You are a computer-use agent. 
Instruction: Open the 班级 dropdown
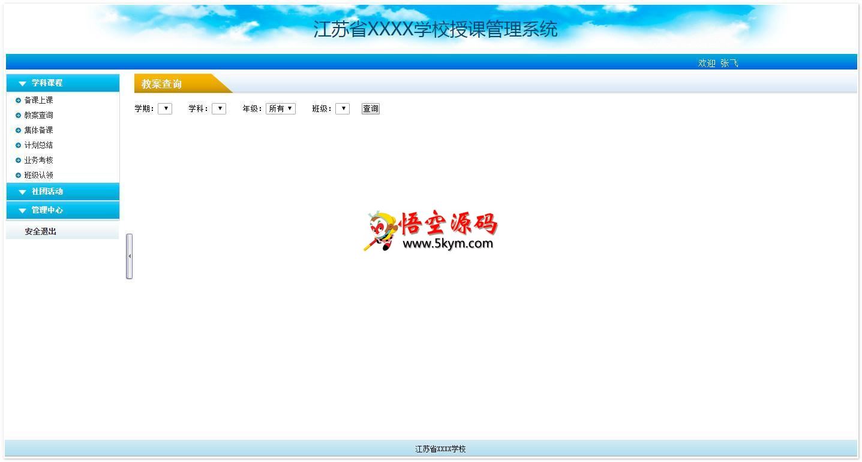[343, 108]
